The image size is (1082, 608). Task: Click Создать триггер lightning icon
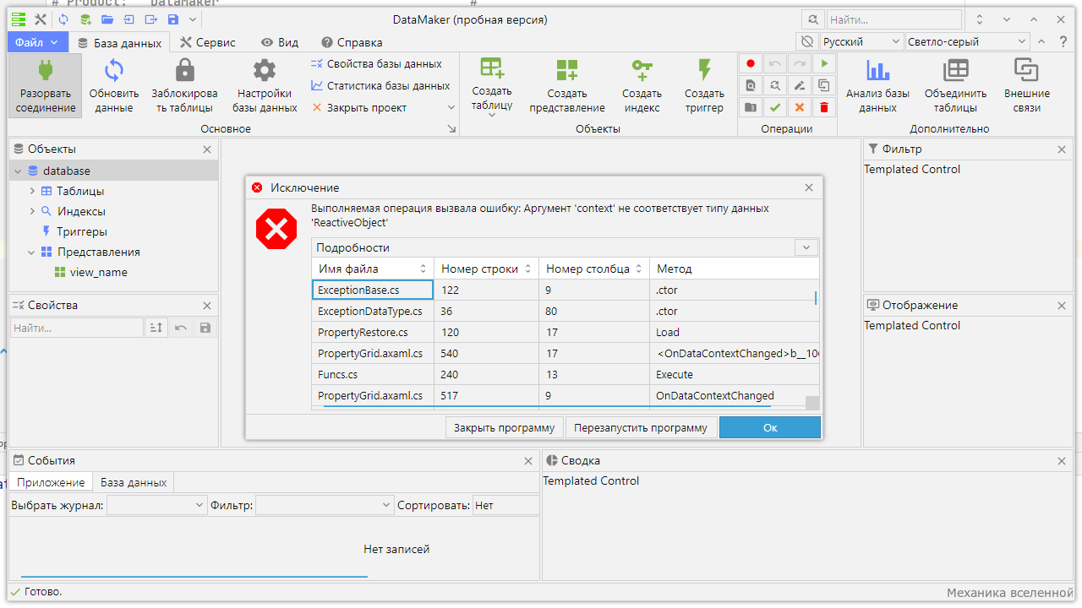[x=704, y=70]
